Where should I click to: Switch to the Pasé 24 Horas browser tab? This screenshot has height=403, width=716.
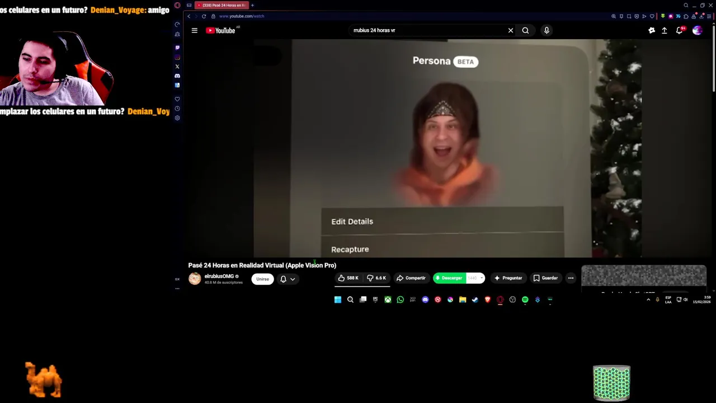click(x=222, y=5)
